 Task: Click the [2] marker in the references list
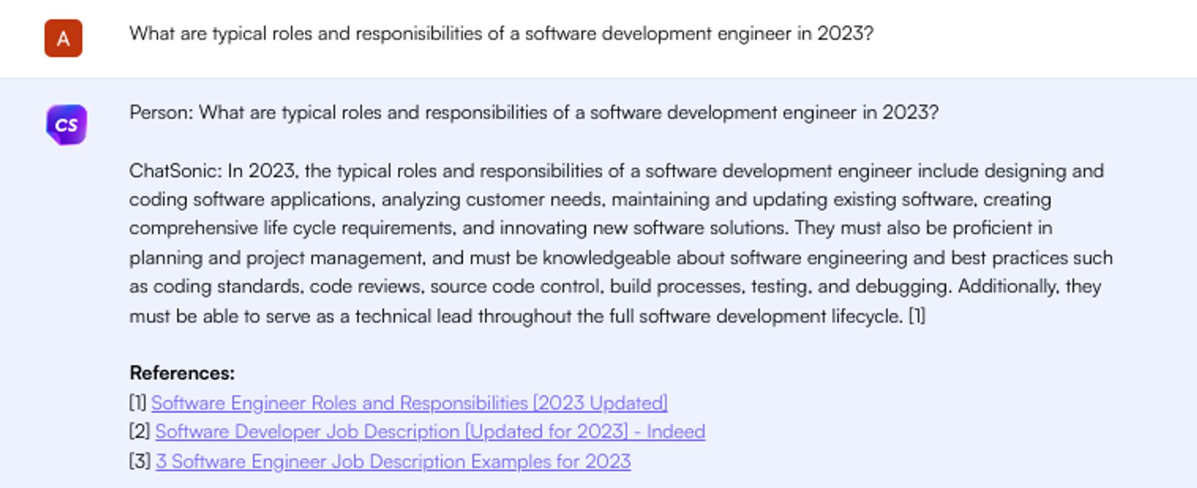(x=139, y=432)
